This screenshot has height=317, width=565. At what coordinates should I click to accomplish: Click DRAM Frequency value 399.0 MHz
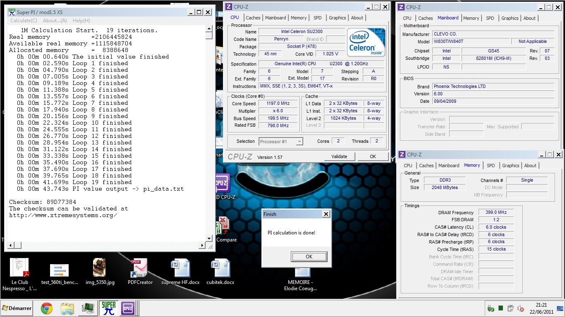[x=496, y=212]
